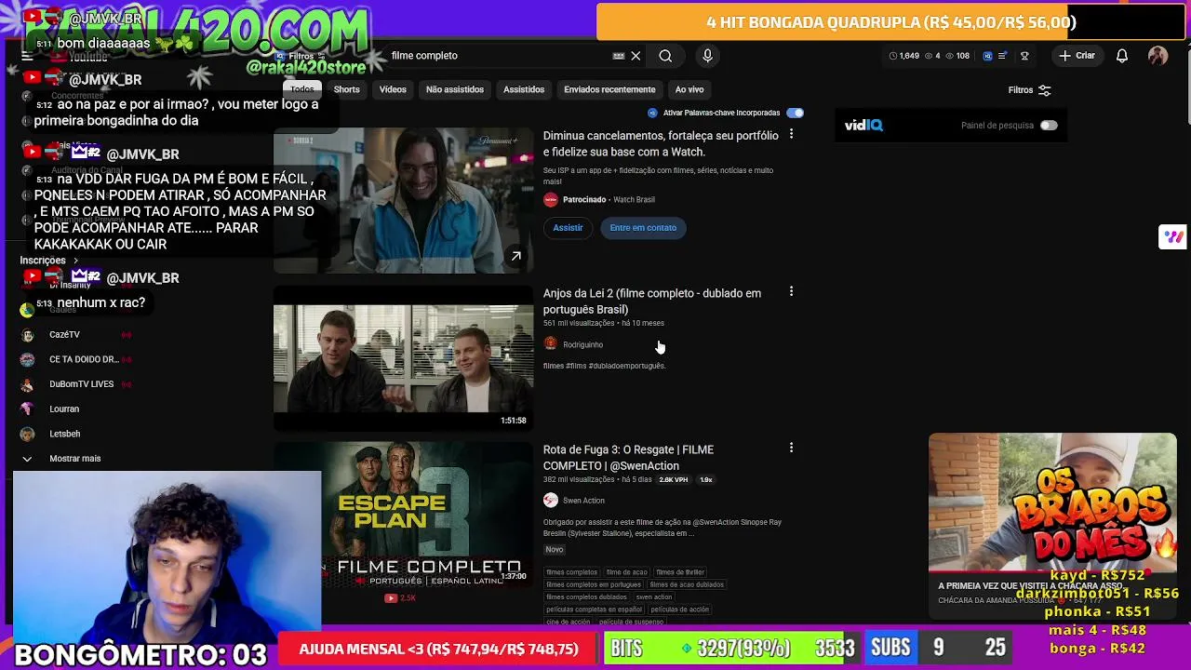Screen dimensions: 1191x670
Task: Toggle the vidIQ Painel de pesquisa switch
Action: point(1049,126)
